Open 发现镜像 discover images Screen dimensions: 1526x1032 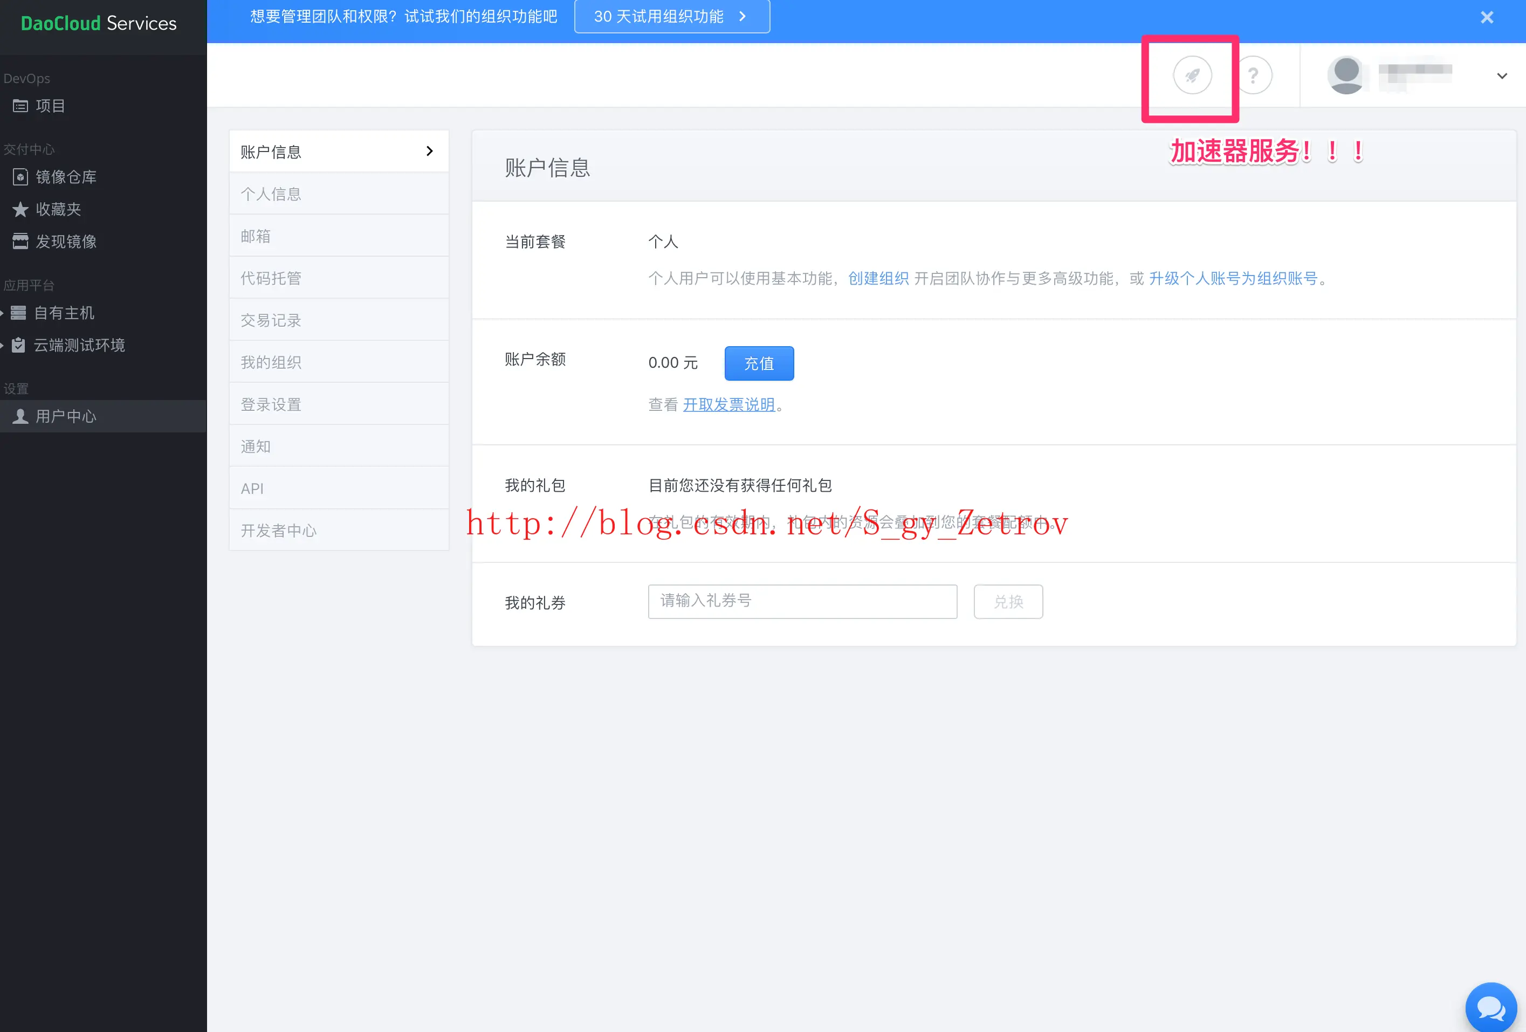coord(66,241)
